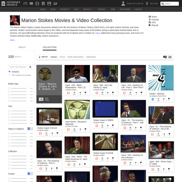
Task: Expand description with the More... link
Action: pos(13,40)
